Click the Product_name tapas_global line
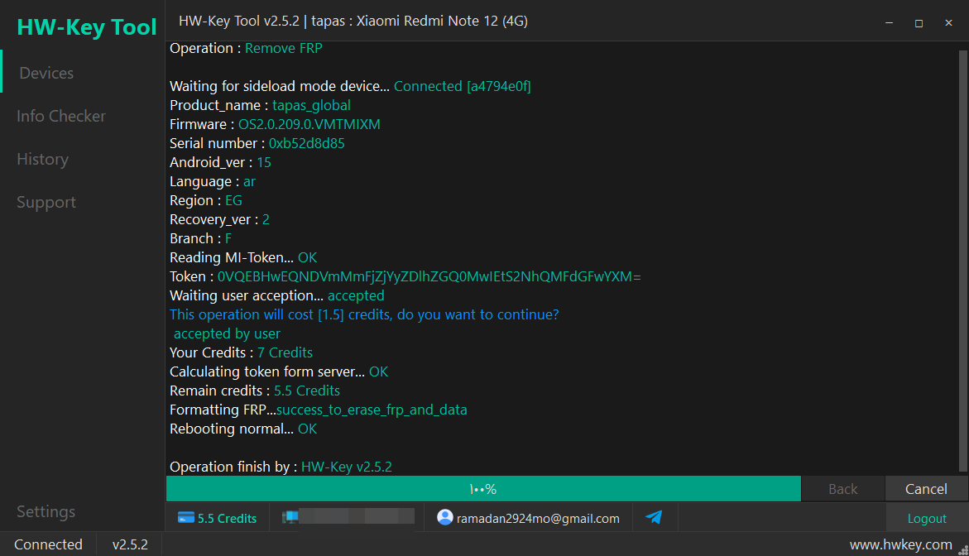The width and height of the screenshot is (969, 556). [260, 105]
